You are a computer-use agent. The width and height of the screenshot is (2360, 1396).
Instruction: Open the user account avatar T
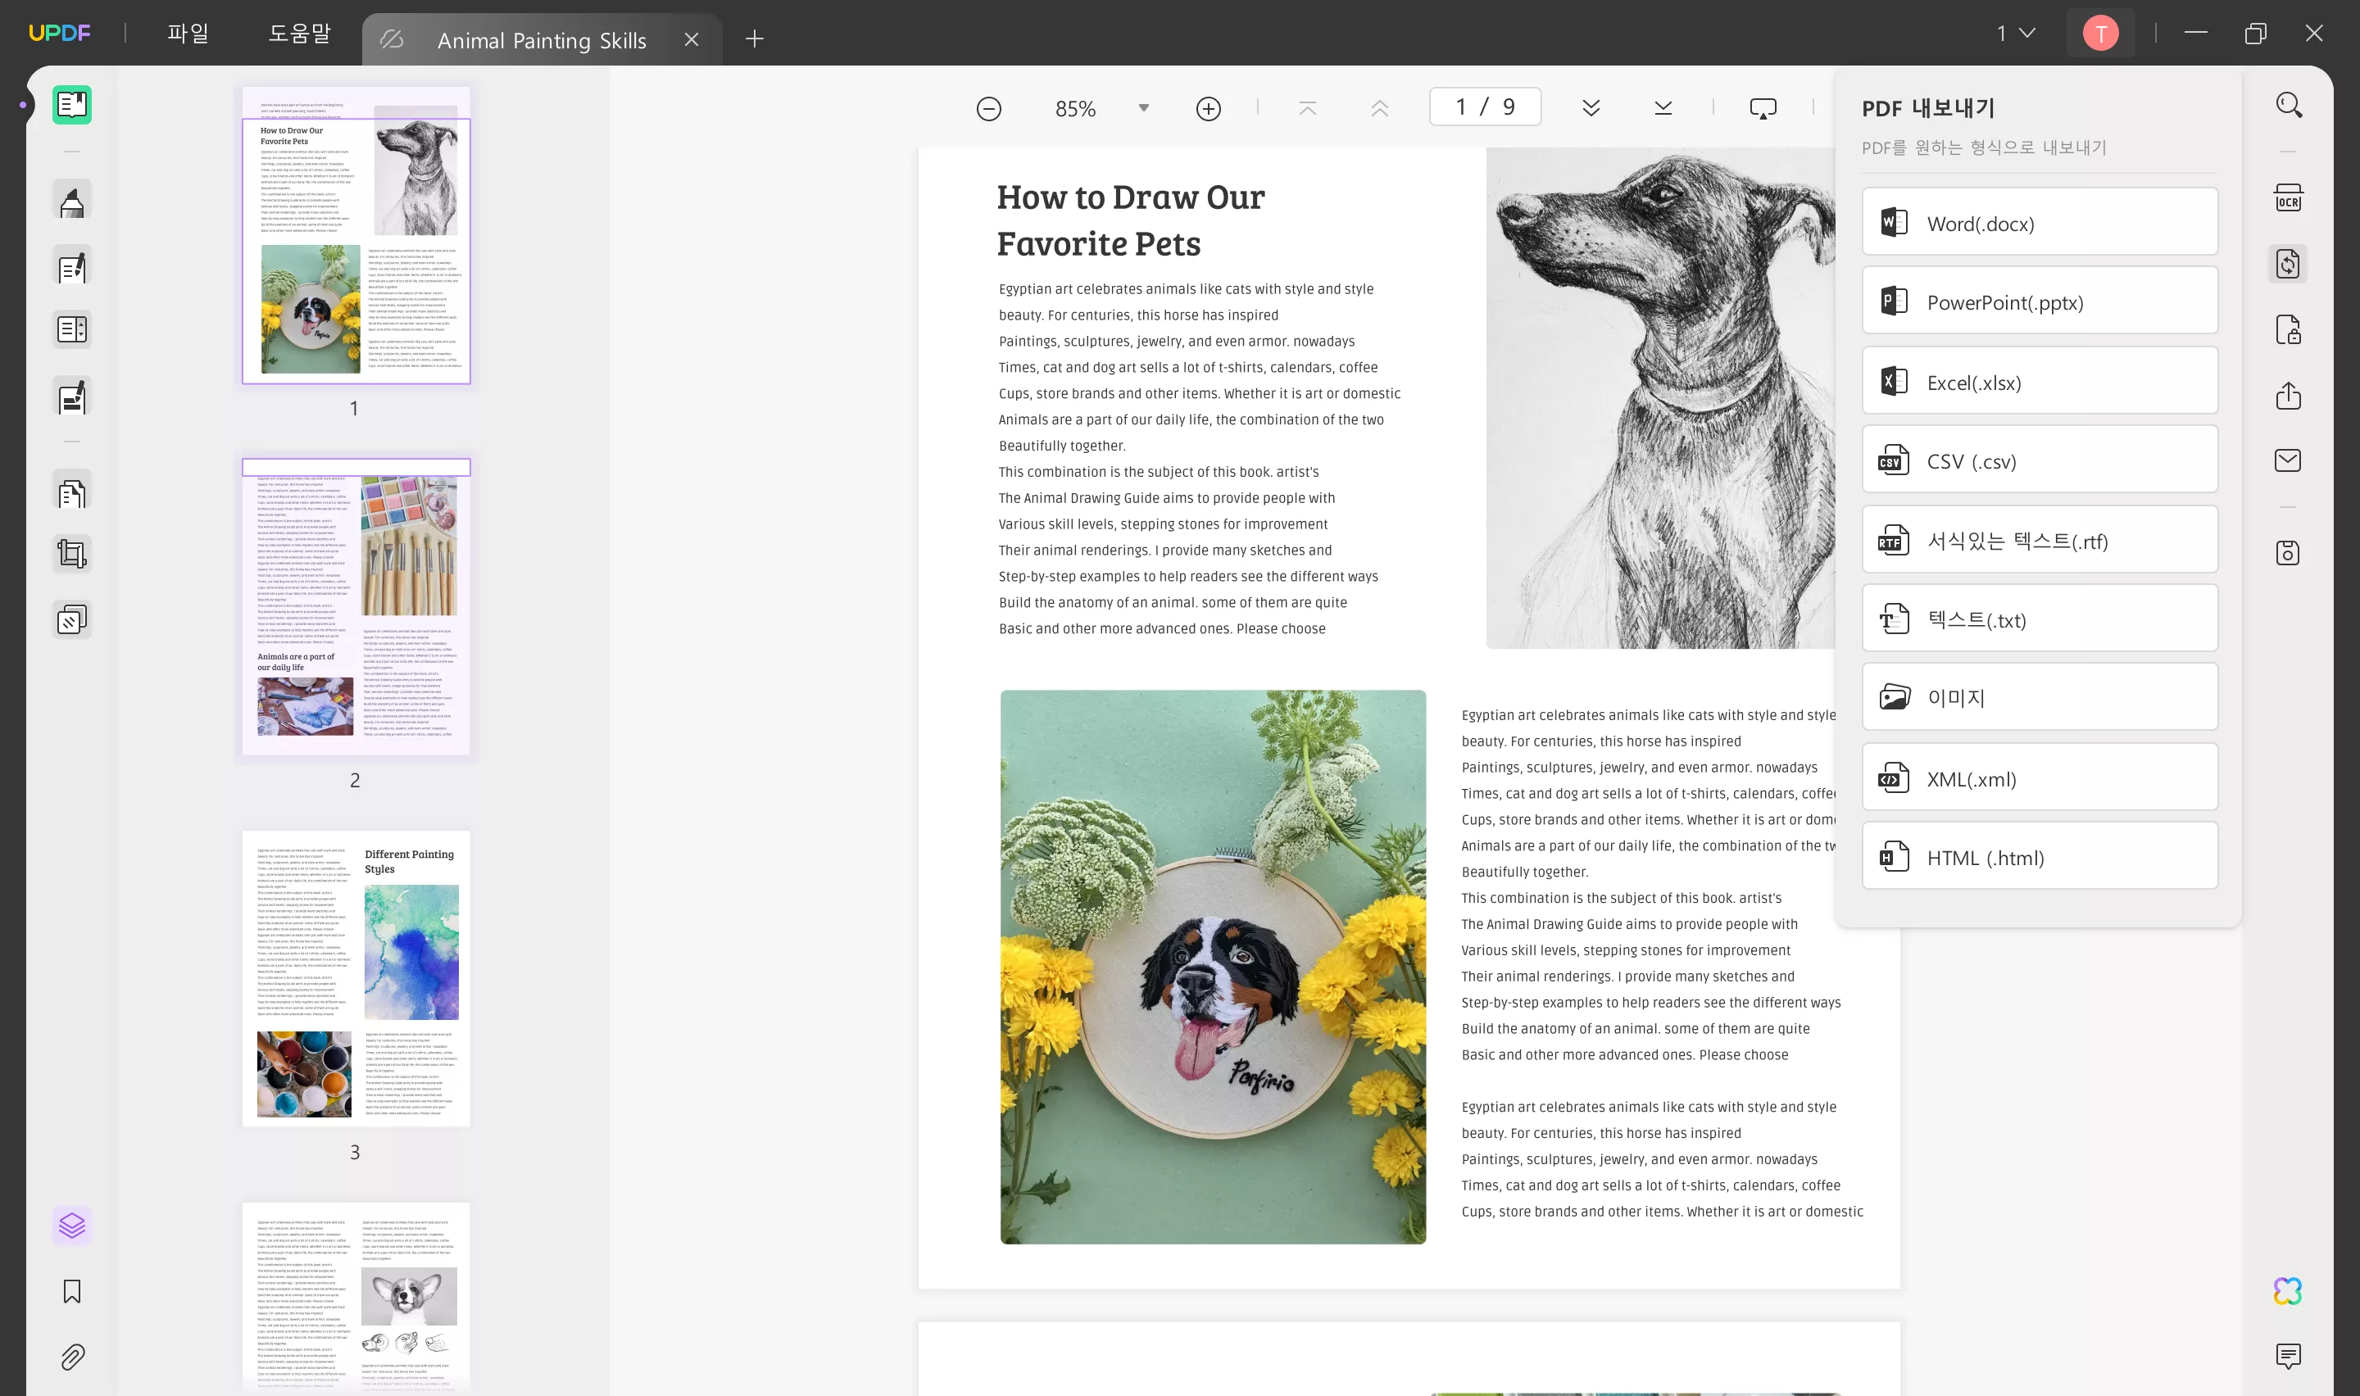[2100, 34]
